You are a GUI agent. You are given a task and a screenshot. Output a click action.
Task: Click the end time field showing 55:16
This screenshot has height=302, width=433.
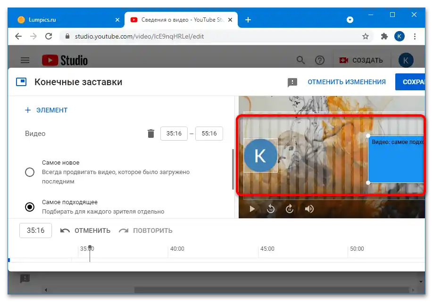(209, 134)
